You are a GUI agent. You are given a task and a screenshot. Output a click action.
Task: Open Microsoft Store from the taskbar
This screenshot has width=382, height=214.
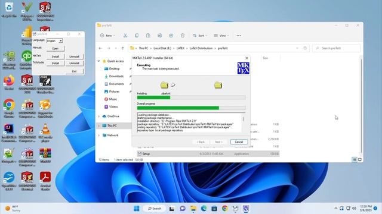coord(214,209)
